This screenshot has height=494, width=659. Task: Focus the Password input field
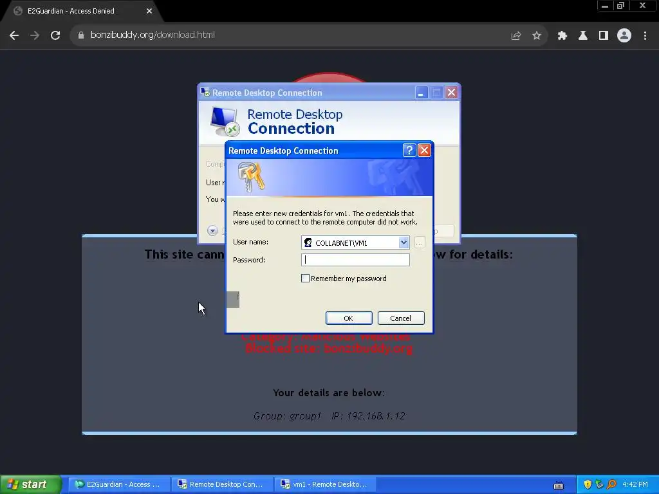click(355, 260)
